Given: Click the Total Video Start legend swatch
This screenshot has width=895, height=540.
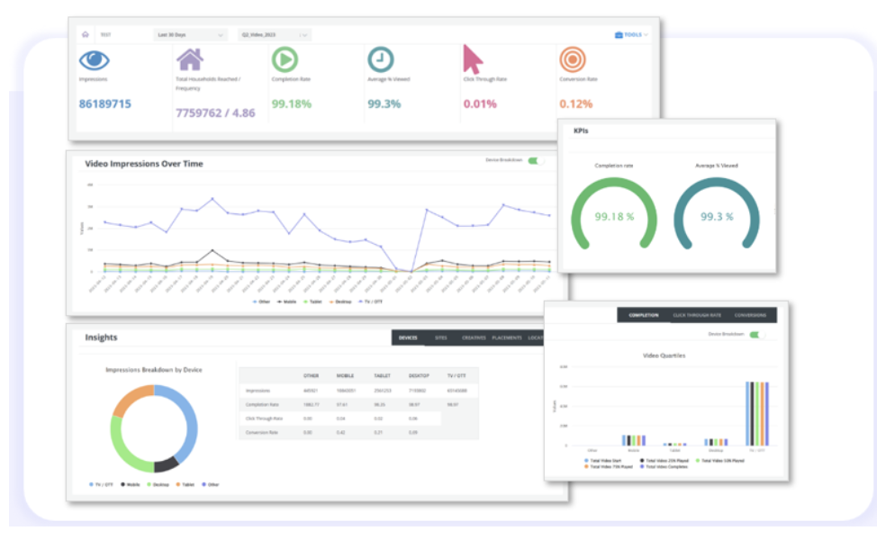Looking at the screenshot, I should click(585, 460).
